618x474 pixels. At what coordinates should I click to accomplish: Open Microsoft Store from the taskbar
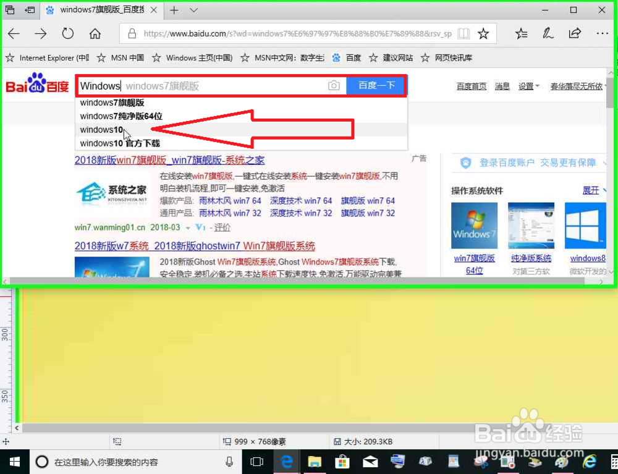tap(342, 462)
